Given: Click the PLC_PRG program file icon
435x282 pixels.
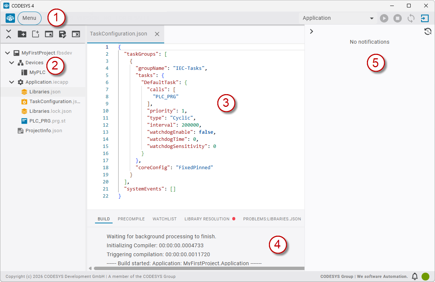Looking at the screenshot, I should click(24, 121).
